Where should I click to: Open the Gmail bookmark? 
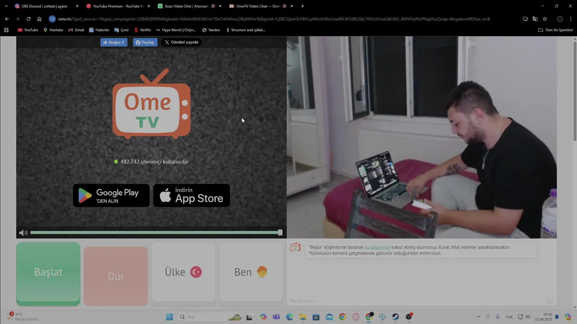pyautogui.click(x=76, y=30)
